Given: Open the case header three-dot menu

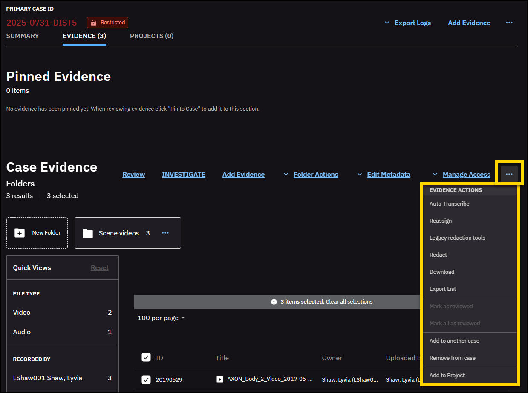Looking at the screenshot, I should click(509, 23).
